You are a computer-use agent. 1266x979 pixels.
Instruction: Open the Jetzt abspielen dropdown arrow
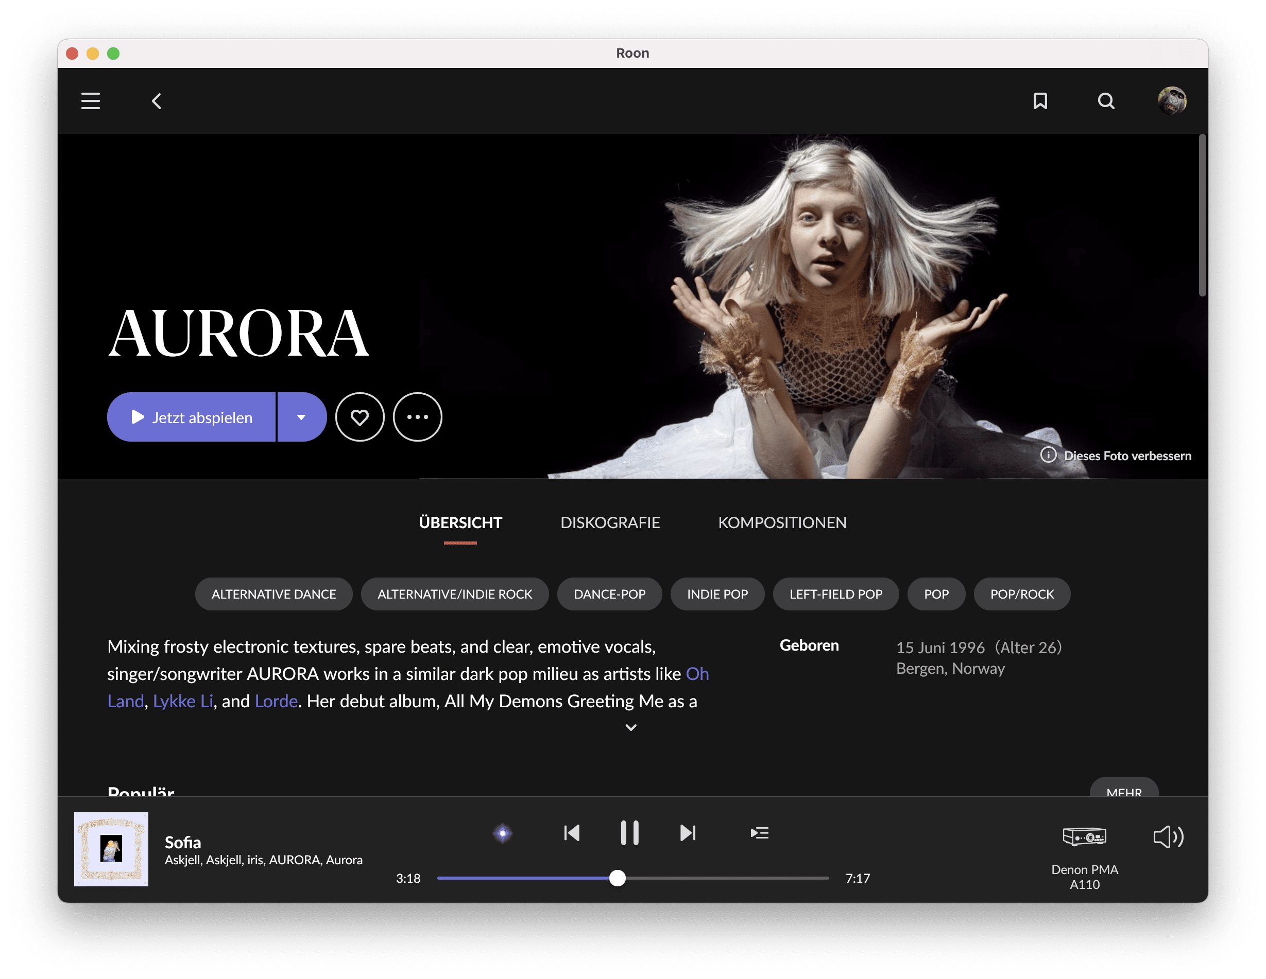[301, 417]
